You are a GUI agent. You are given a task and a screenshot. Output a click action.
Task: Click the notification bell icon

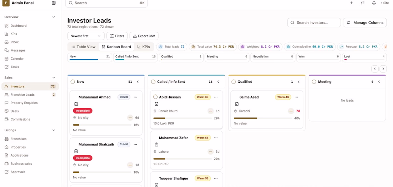pyautogui.click(x=374, y=3)
